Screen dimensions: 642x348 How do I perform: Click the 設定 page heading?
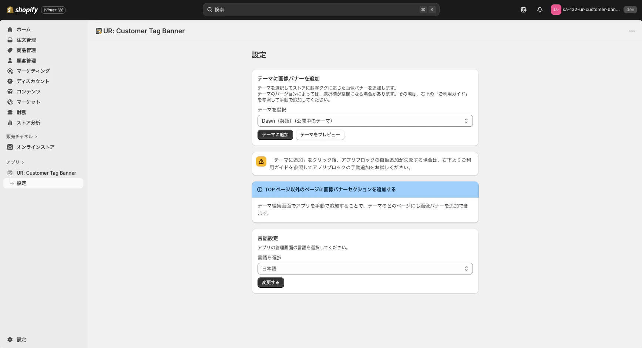259,55
